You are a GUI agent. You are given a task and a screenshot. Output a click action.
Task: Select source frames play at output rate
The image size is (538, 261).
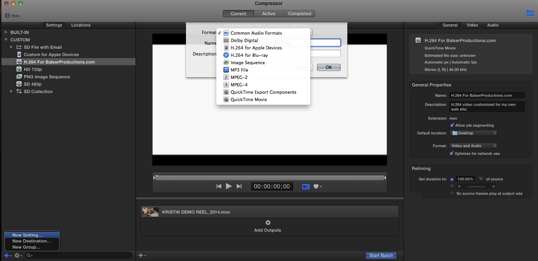click(x=452, y=194)
